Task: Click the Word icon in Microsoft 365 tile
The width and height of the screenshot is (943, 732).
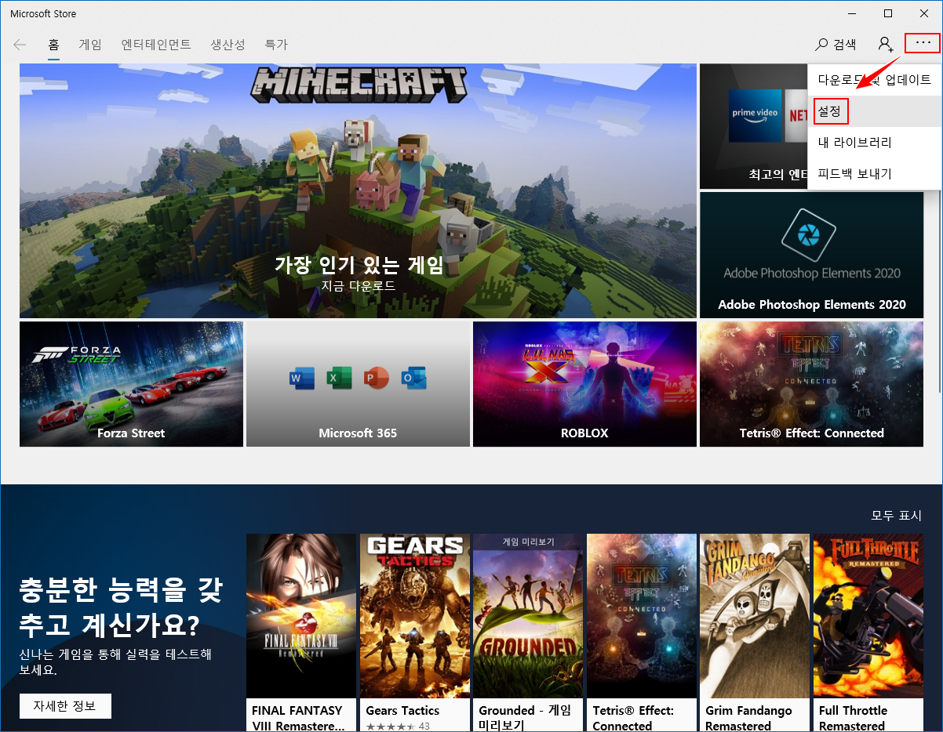Action: pyautogui.click(x=301, y=379)
